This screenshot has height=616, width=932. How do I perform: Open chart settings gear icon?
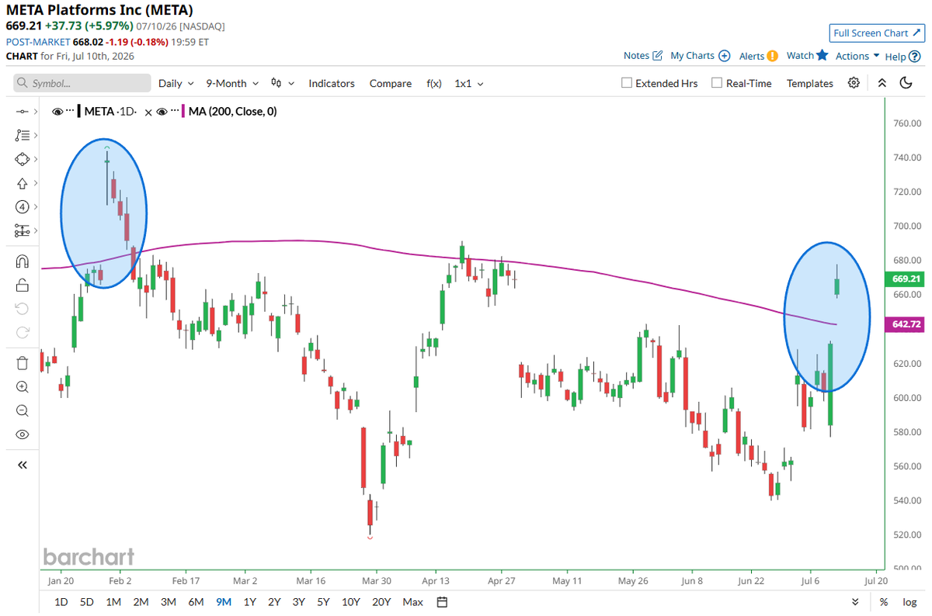point(854,83)
